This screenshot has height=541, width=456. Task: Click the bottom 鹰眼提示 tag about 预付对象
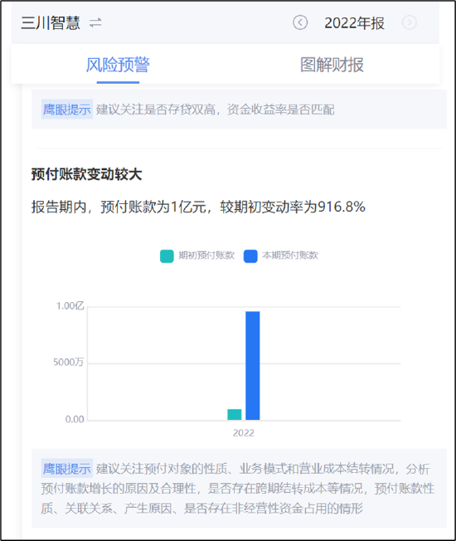(x=67, y=469)
